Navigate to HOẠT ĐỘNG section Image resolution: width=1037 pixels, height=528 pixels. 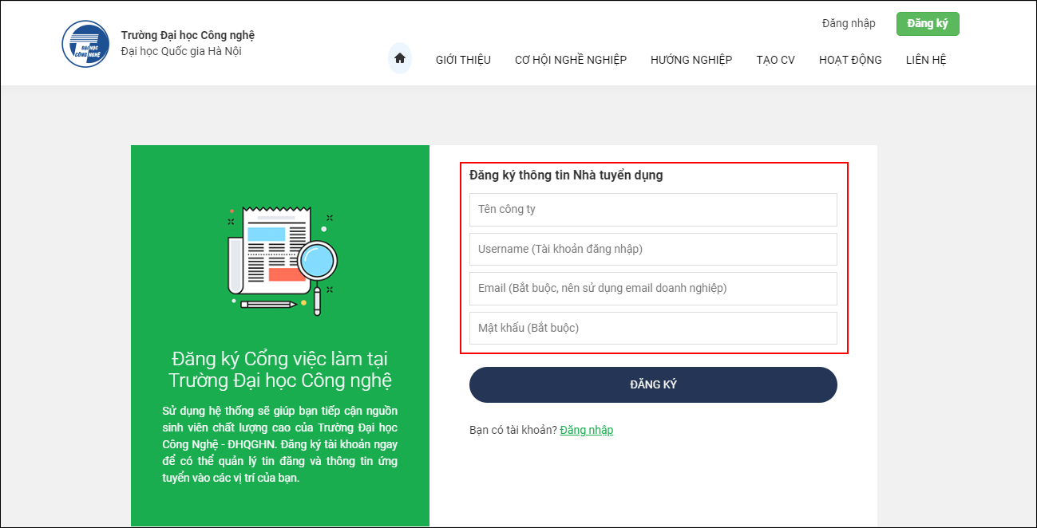pyautogui.click(x=850, y=60)
